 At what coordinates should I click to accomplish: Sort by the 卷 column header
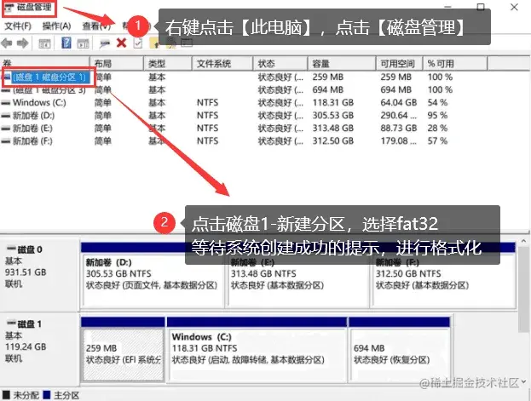(x=45, y=63)
